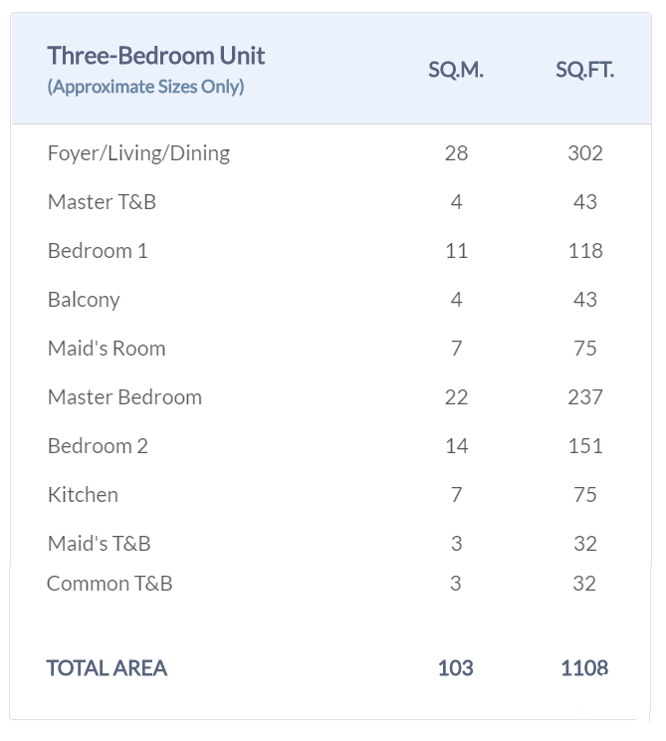Viewport: 666px width, 741px height.
Task: Select the 237 sq.ft. Master Bedroom value
Action: tap(585, 397)
